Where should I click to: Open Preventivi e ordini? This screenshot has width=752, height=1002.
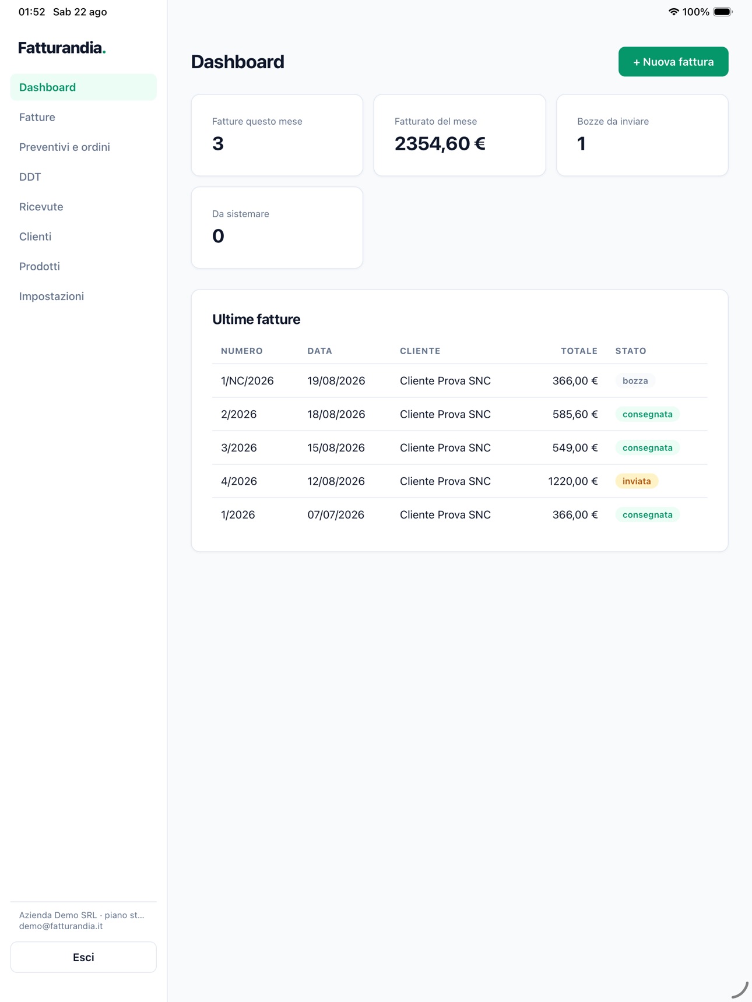coord(83,147)
